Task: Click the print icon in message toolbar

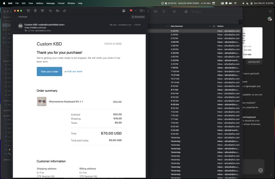Action: (124, 11)
